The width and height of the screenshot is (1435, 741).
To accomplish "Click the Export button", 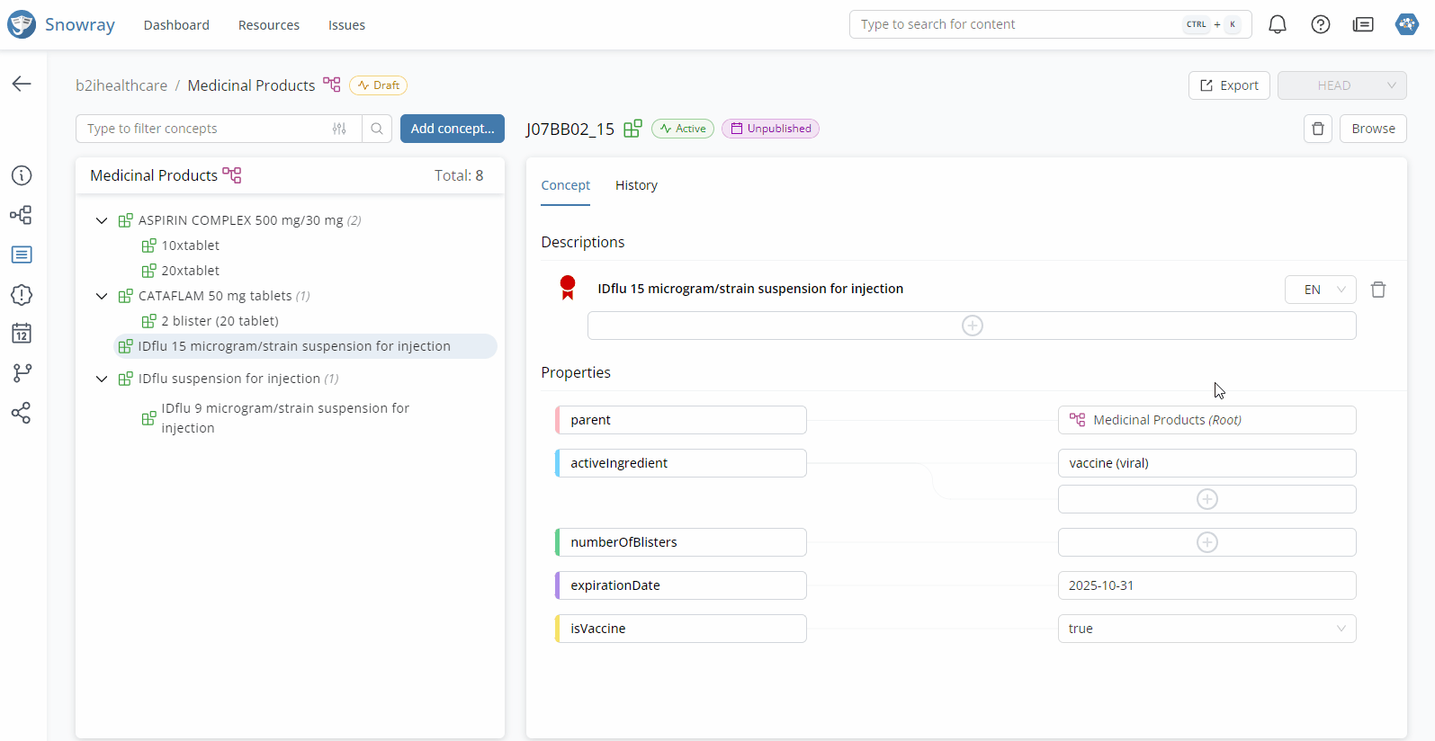I will click(1228, 85).
